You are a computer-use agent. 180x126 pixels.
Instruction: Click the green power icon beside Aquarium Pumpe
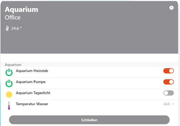coord(9,83)
